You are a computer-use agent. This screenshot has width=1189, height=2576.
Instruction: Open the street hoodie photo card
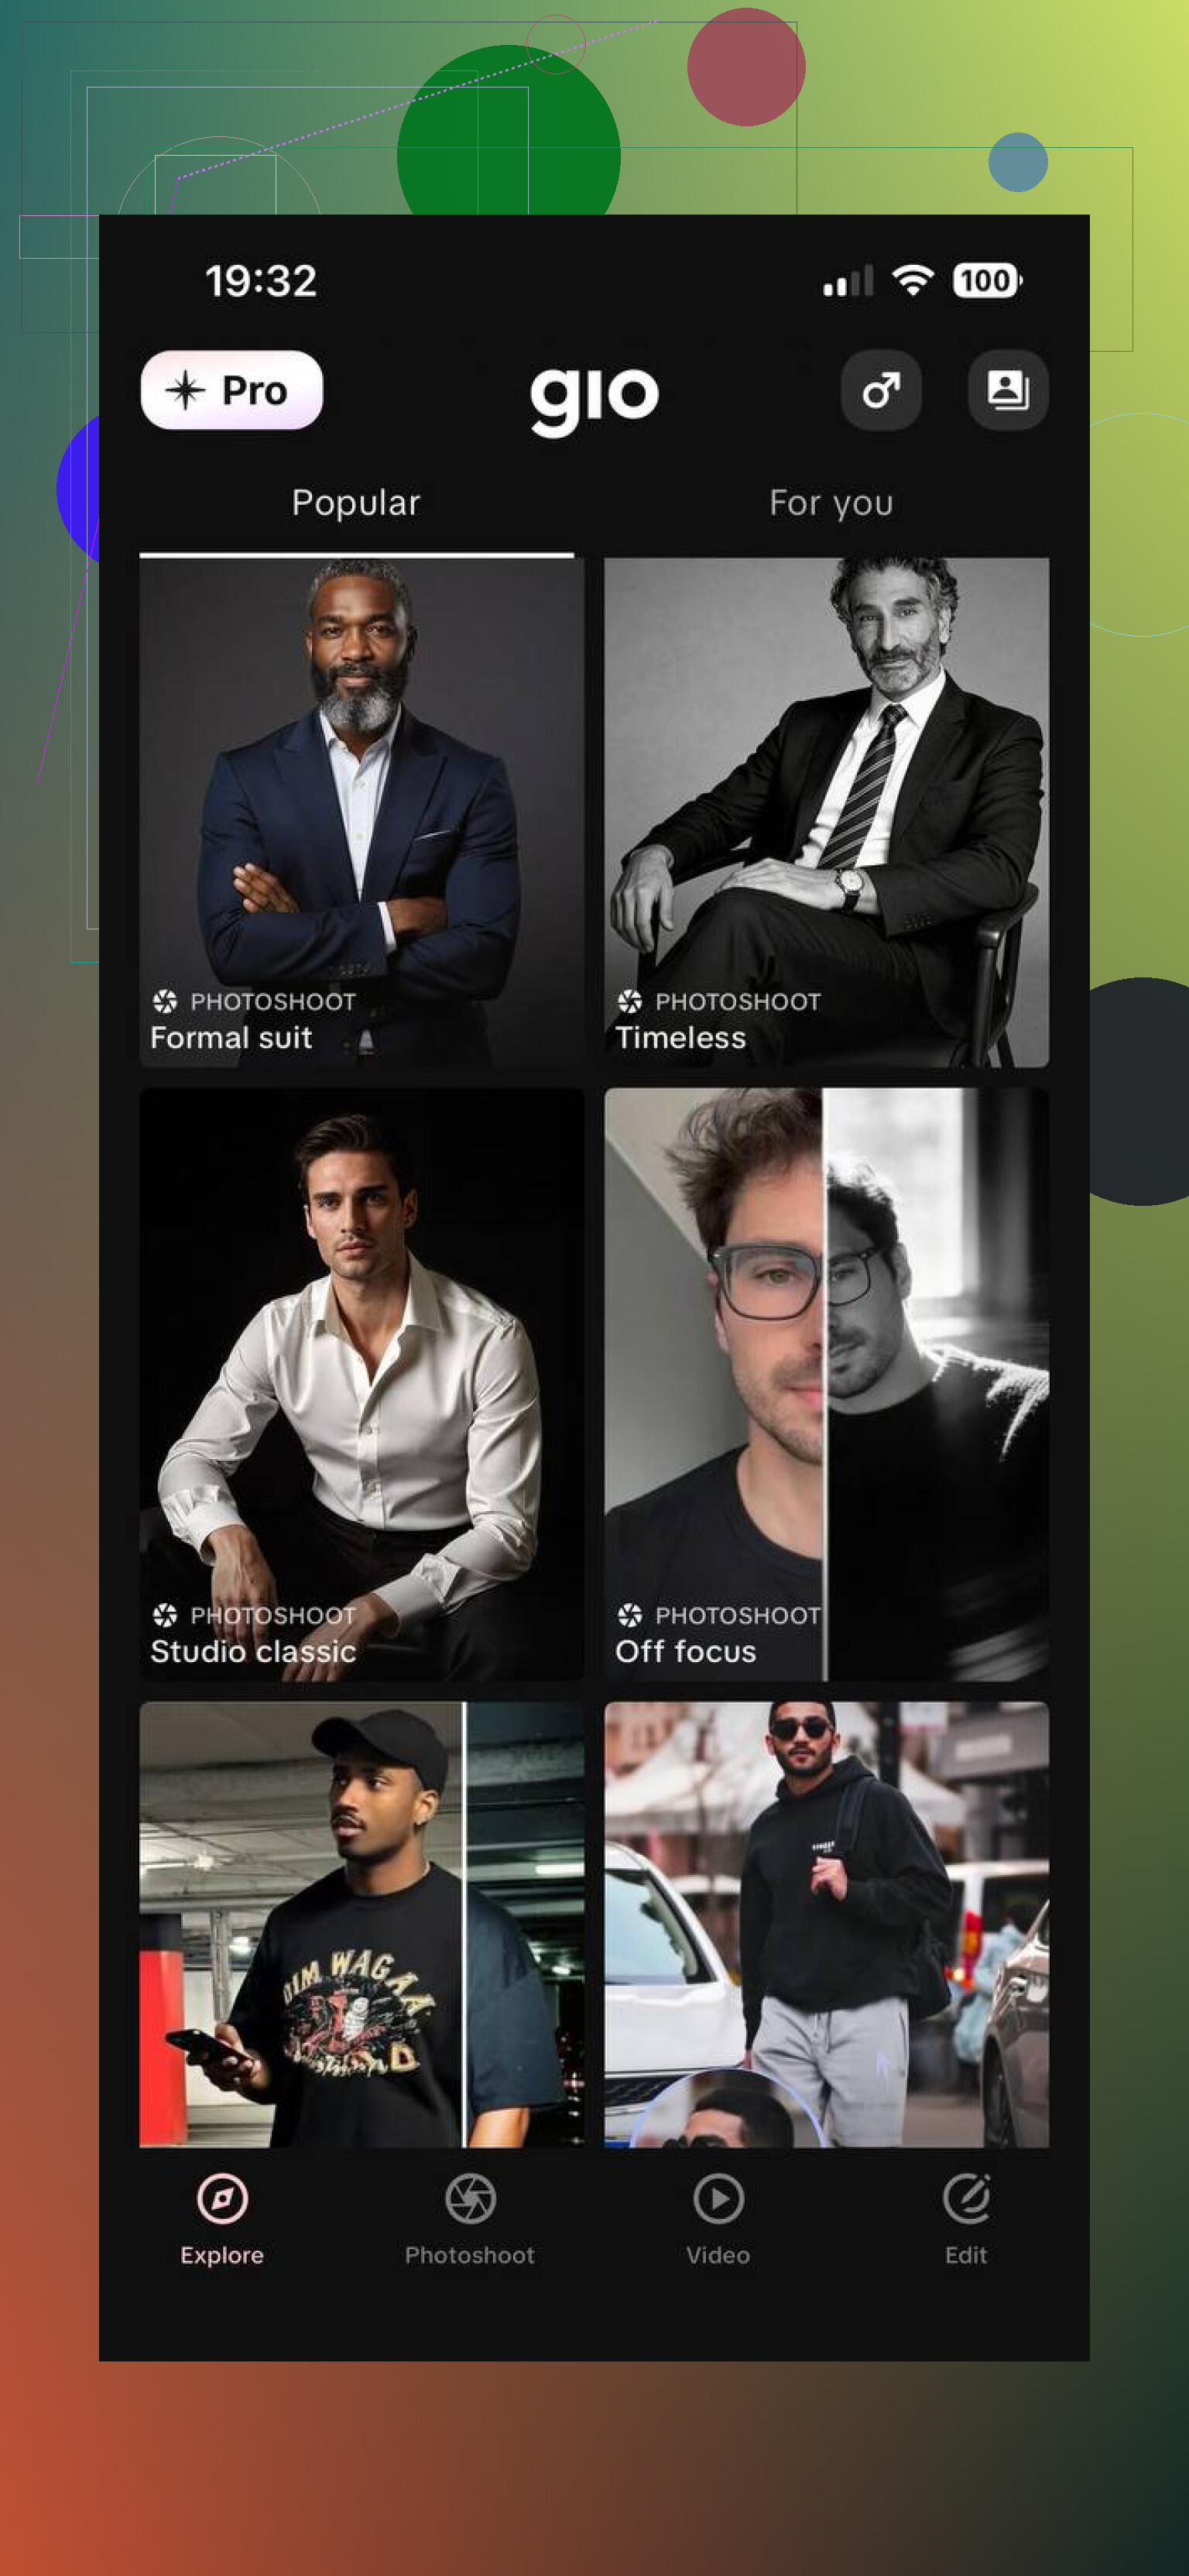click(x=826, y=1924)
